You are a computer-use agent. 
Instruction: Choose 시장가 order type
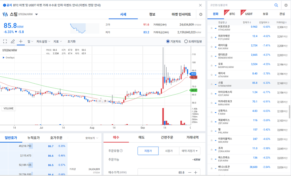click(169, 151)
